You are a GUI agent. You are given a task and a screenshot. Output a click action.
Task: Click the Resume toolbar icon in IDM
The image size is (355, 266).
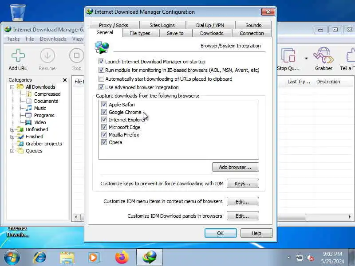(x=47, y=56)
